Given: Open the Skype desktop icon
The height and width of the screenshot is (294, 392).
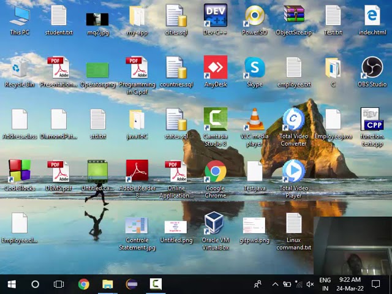Looking at the screenshot, I should point(254,69).
